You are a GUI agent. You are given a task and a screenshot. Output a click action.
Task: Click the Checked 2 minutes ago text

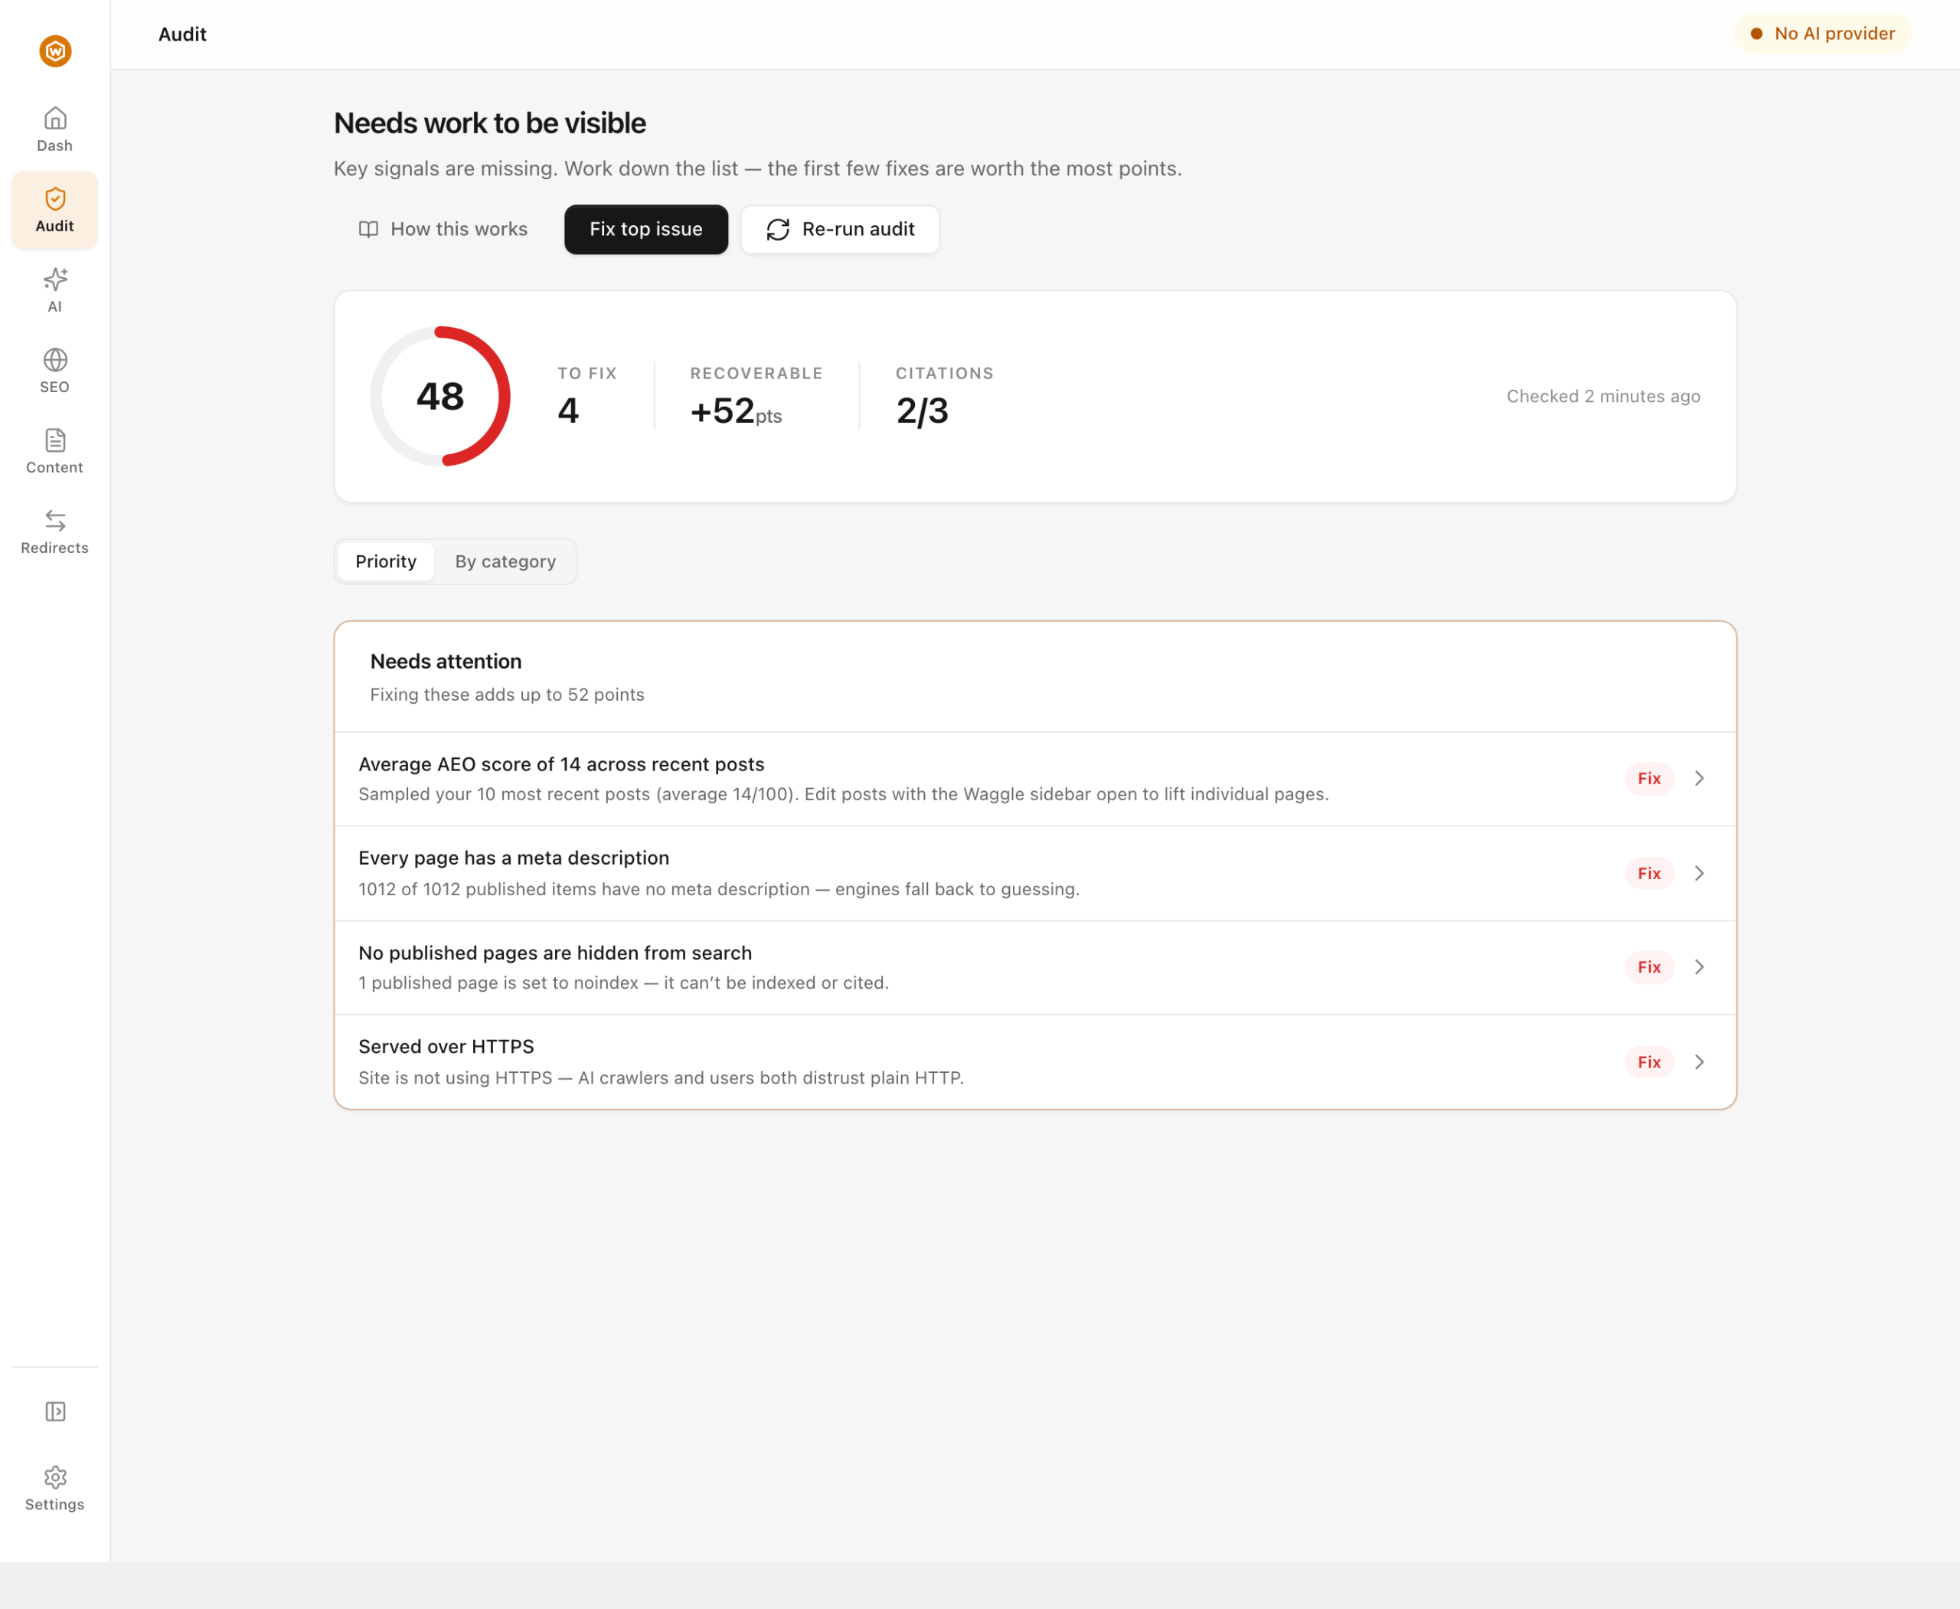click(1603, 397)
